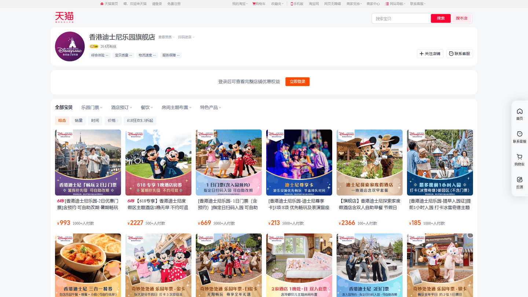Sort by 销量
Screen dimensions: 528x297
tap(79, 121)
